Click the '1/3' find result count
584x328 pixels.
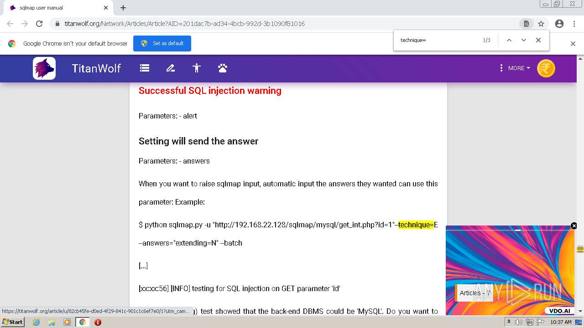tap(487, 40)
